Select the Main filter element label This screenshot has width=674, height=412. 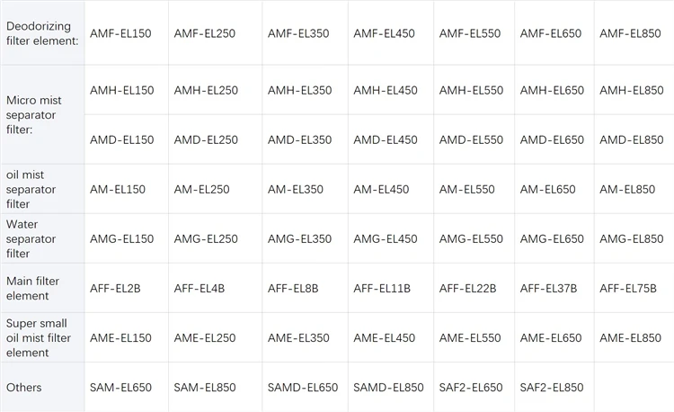coord(33,288)
